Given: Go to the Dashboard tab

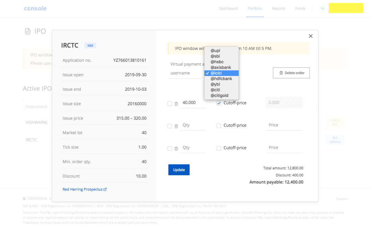Looking at the screenshot, I should tap(228, 9).
